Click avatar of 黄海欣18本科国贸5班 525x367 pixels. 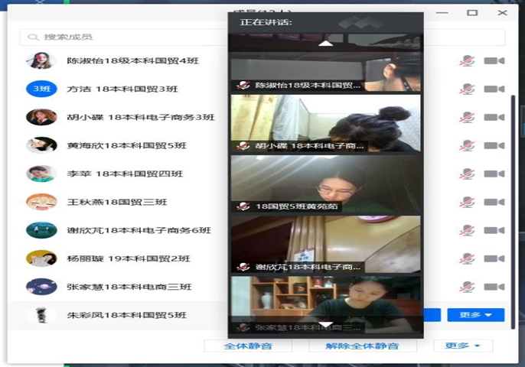[x=41, y=145]
